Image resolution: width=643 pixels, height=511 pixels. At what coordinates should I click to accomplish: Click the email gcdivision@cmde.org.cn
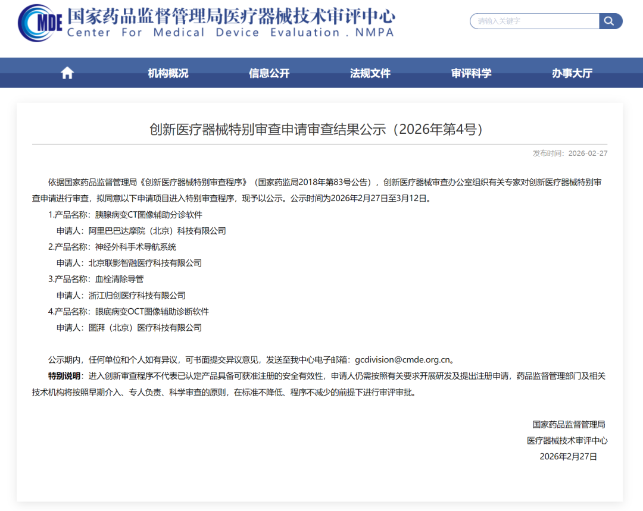click(402, 360)
